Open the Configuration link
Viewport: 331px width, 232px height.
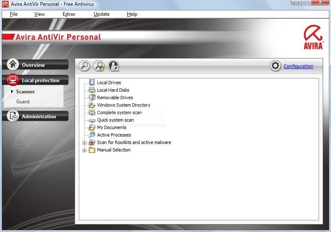[298, 66]
